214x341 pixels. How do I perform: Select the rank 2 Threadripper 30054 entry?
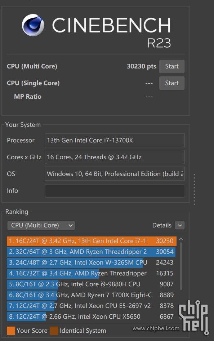point(92,252)
